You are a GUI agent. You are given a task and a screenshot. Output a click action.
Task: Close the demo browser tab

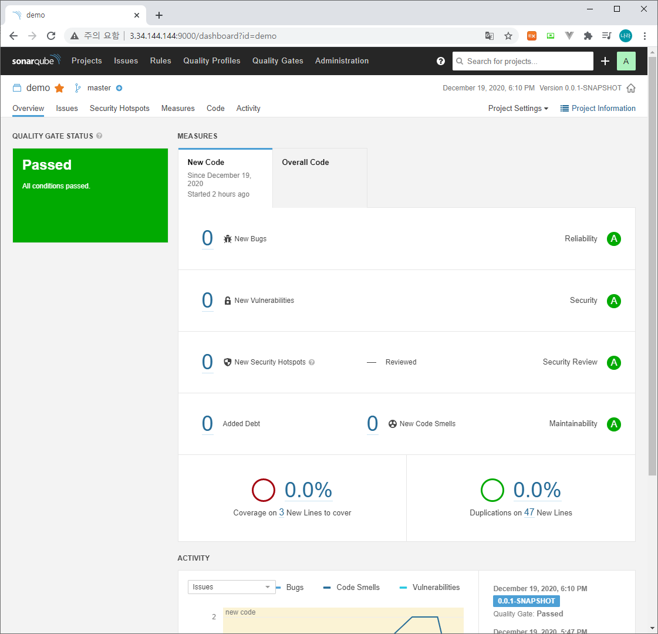click(x=137, y=15)
